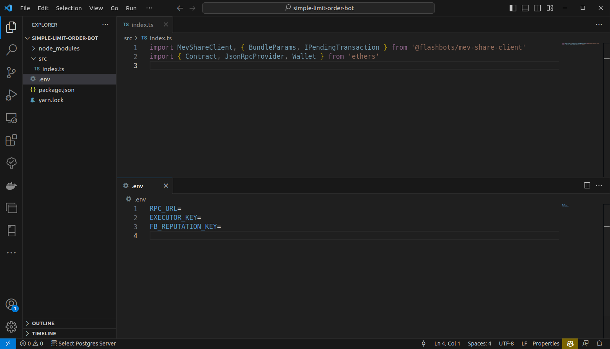Open the Source Control view
Viewport: 610px width, 349px height.
pos(11,72)
